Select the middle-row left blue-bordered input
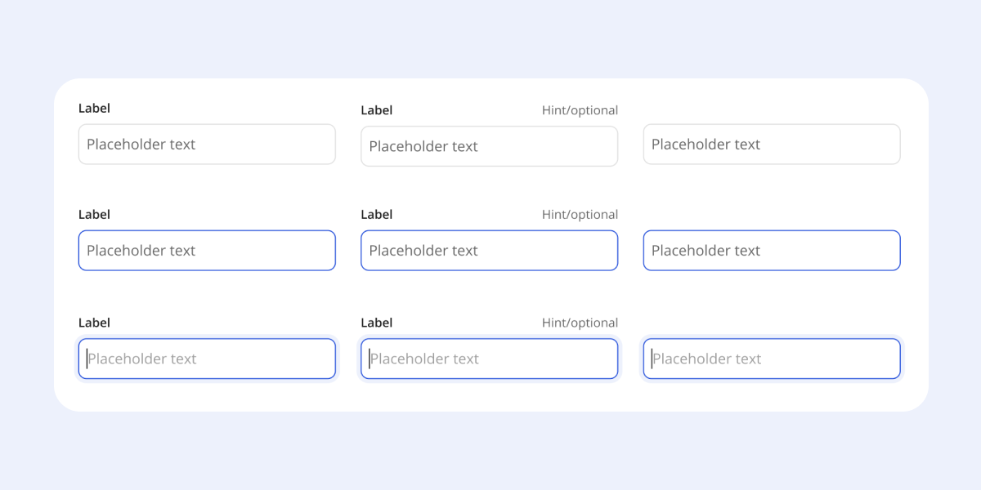The width and height of the screenshot is (981, 490). (207, 250)
